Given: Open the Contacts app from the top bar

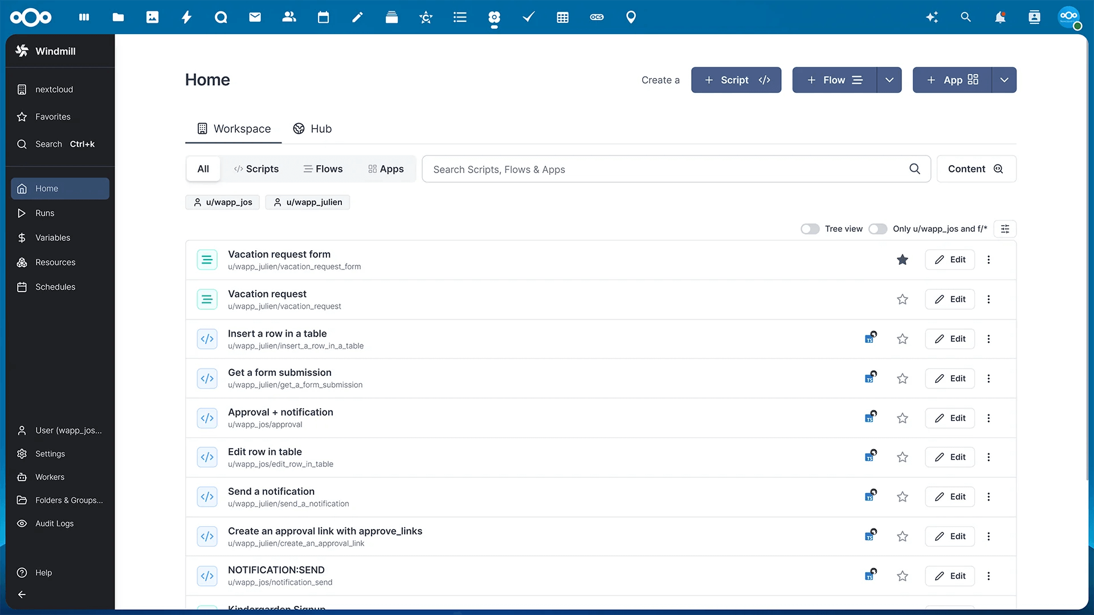Looking at the screenshot, I should point(289,17).
